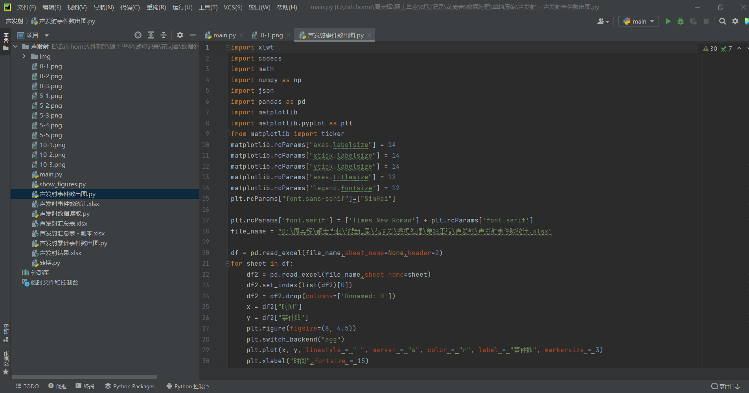Select 声发射汇总表 - 副本.xlsx file
Screen dimensions: 749x393
point(72,233)
